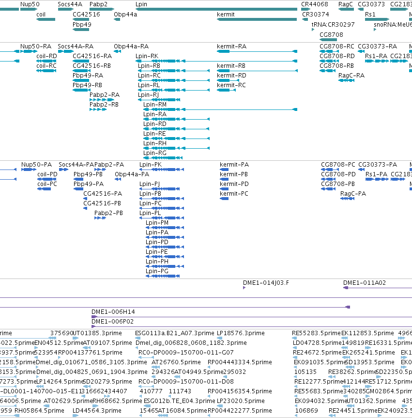Open the DME1-006P02 clone label
Image resolution: width=412 pixels, height=418 pixels.
[x=112, y=322]
